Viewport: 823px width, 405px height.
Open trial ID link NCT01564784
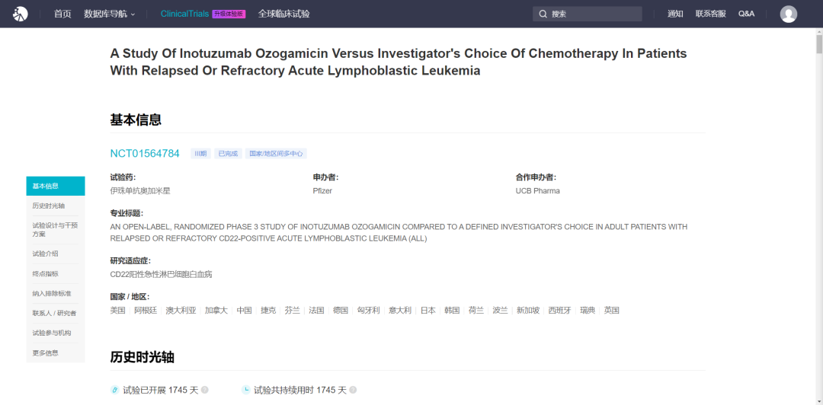pos(145,154)
